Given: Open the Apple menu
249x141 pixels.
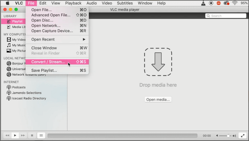Looking at the screenshot, I should [7, 3].
